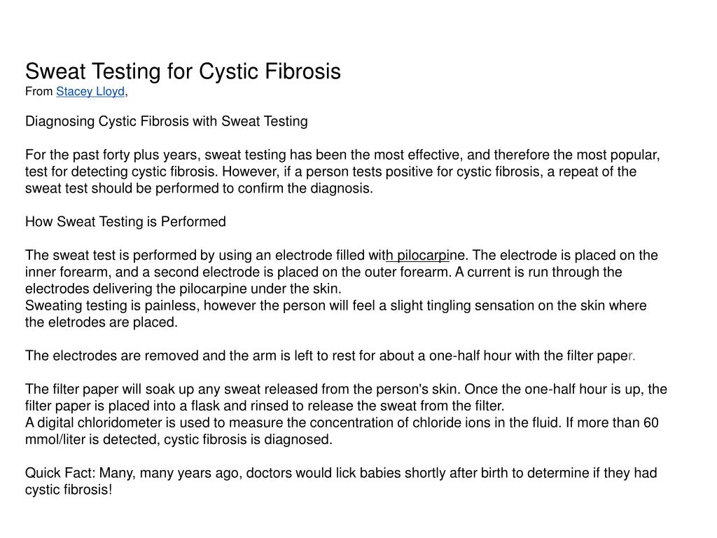Open the Stacey Lloyd author link
Image resolution: width=717 pixels, height=538 pixels.
pyautogui.click(x=90, y=92)
